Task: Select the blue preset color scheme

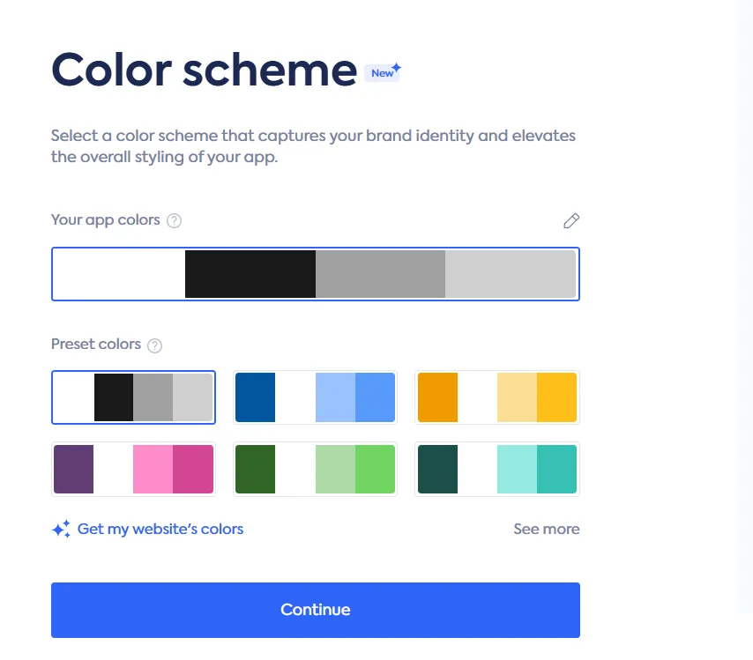Action: tap(315, 397)
